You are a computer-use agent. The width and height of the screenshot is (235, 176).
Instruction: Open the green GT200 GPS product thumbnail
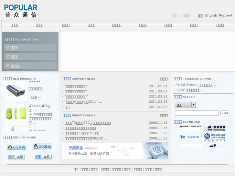[16, 114]
